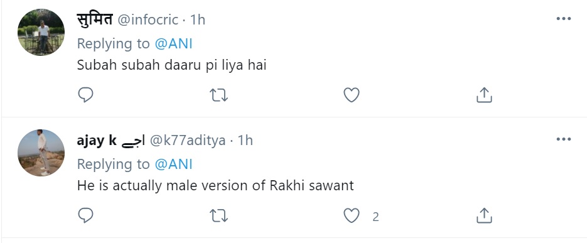Open @ANI link in second reply

tap(173, 165)
